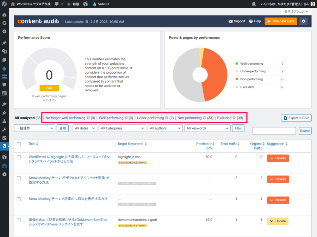The image size is (317, 237).
Task: Click the help icon next to Well-performing
Action: (x=126, y=118)
